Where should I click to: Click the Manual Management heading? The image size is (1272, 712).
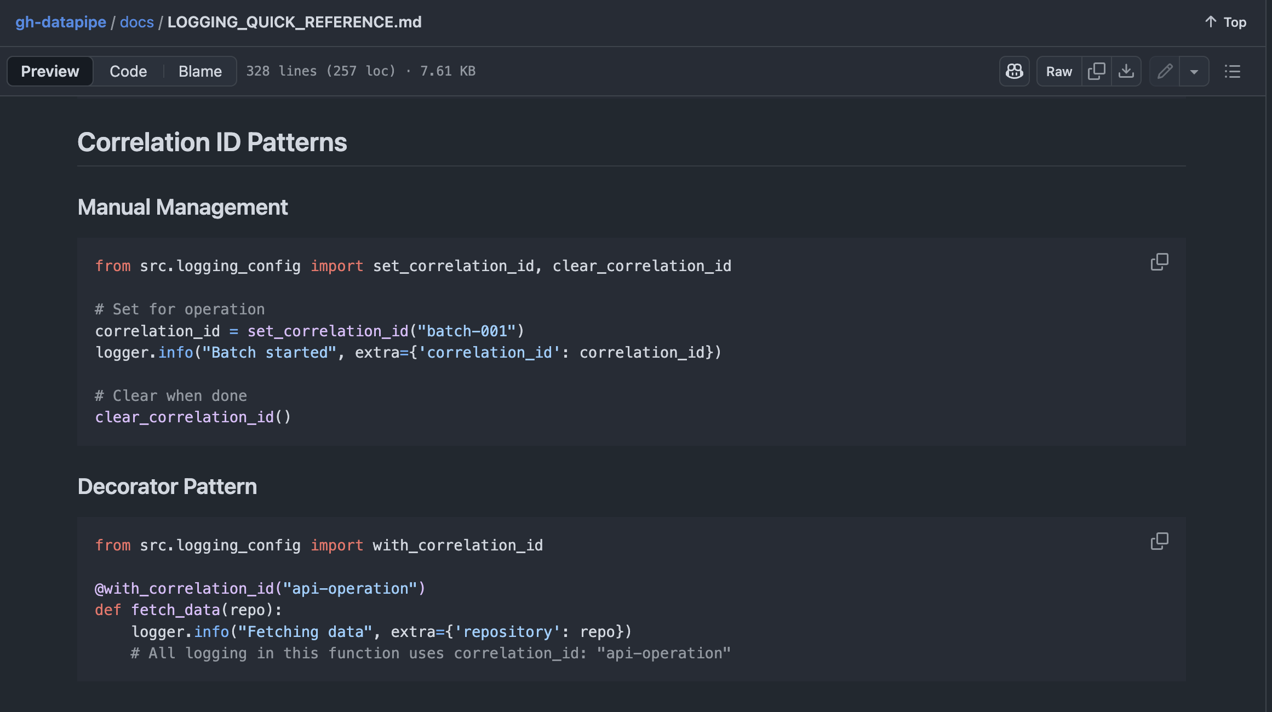point(182,207)
